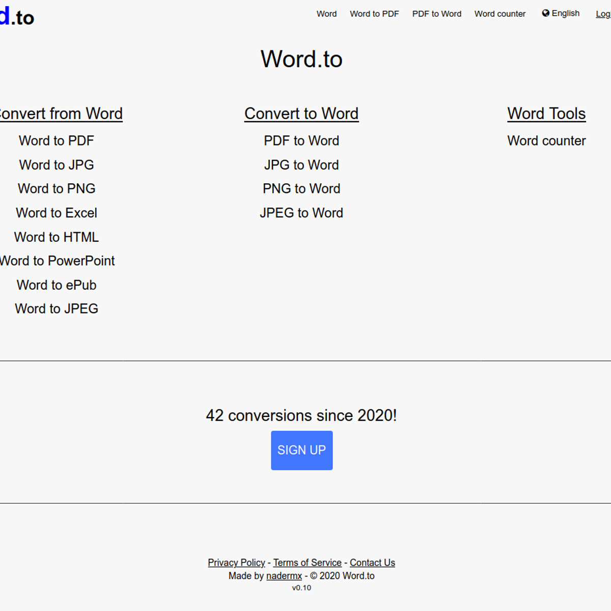Select the Word to ePub link

57,285
